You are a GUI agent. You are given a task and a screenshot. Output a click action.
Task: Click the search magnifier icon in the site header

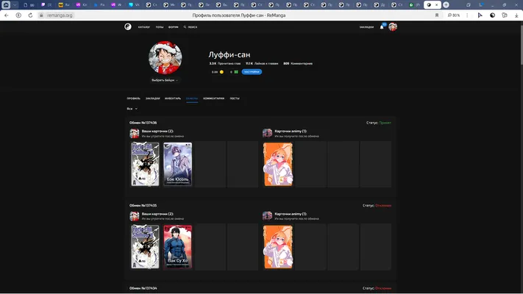pos(185,27)
